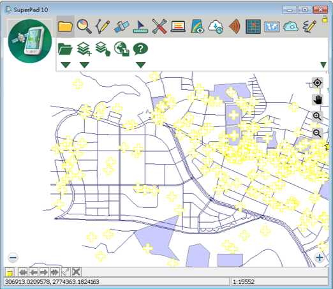Click the previous record left arrow
The height and width of the screenshot is (289, 333).
coord(34,272)
